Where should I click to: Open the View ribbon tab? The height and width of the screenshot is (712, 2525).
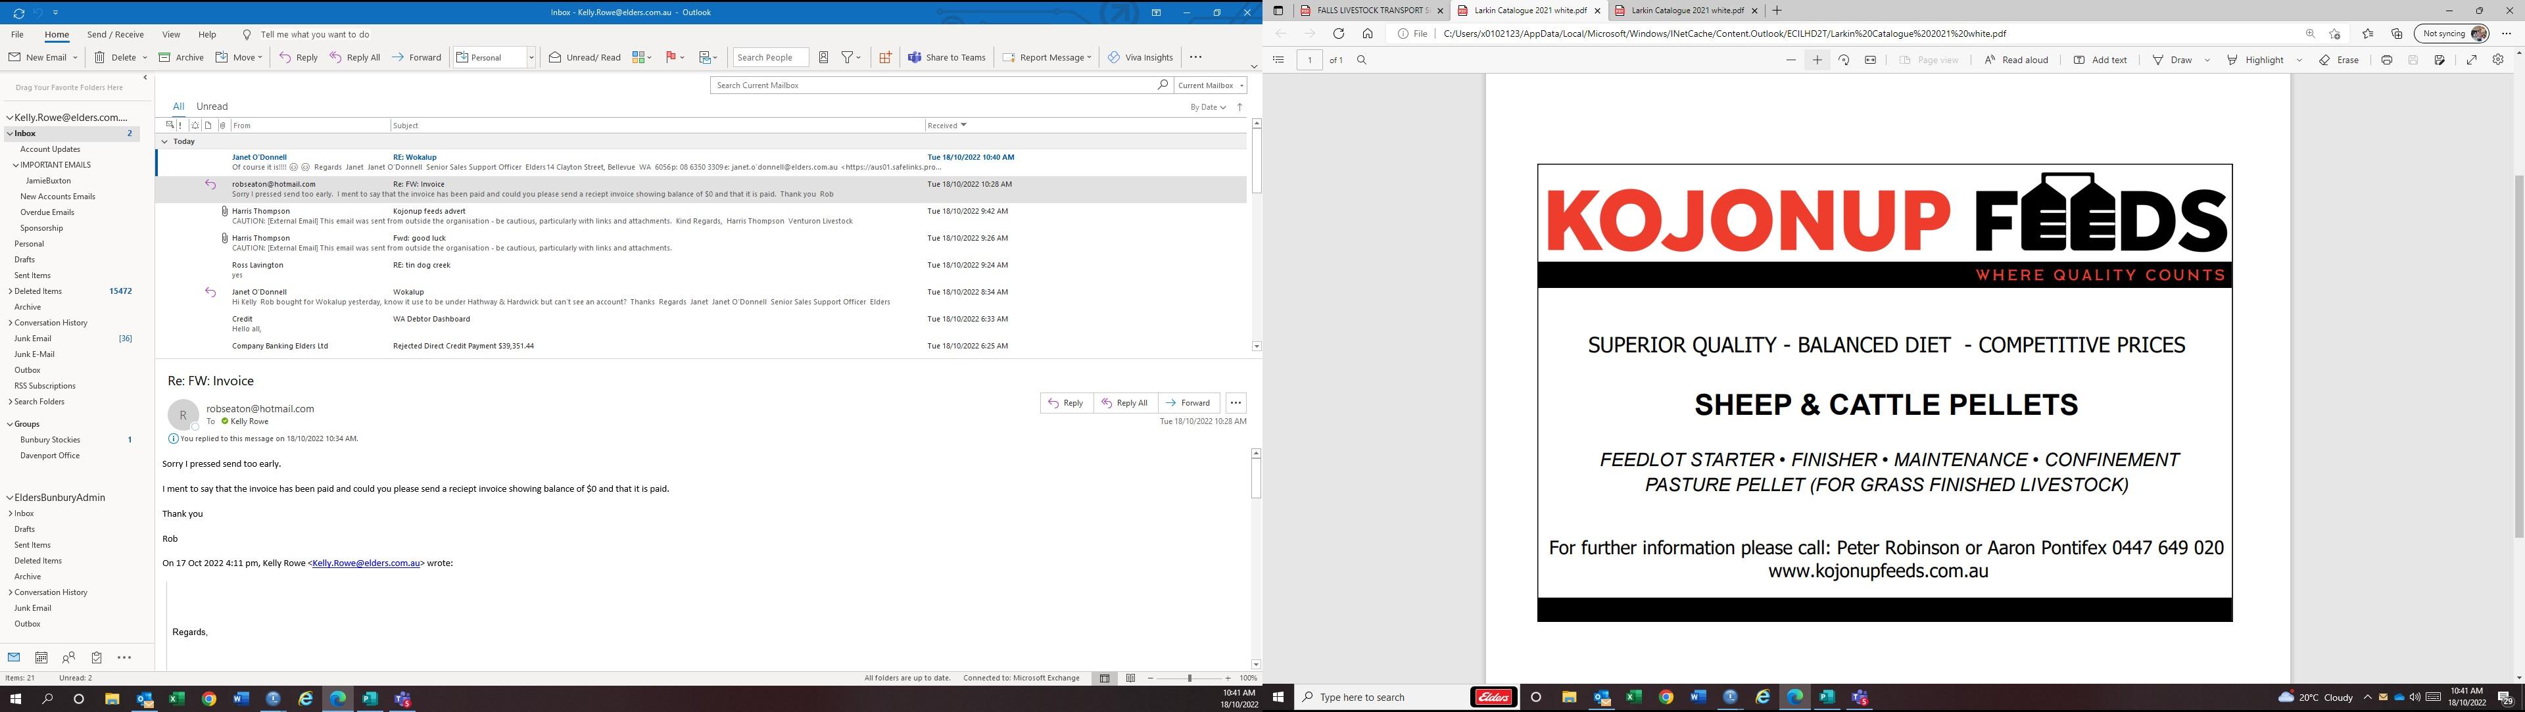170,34
